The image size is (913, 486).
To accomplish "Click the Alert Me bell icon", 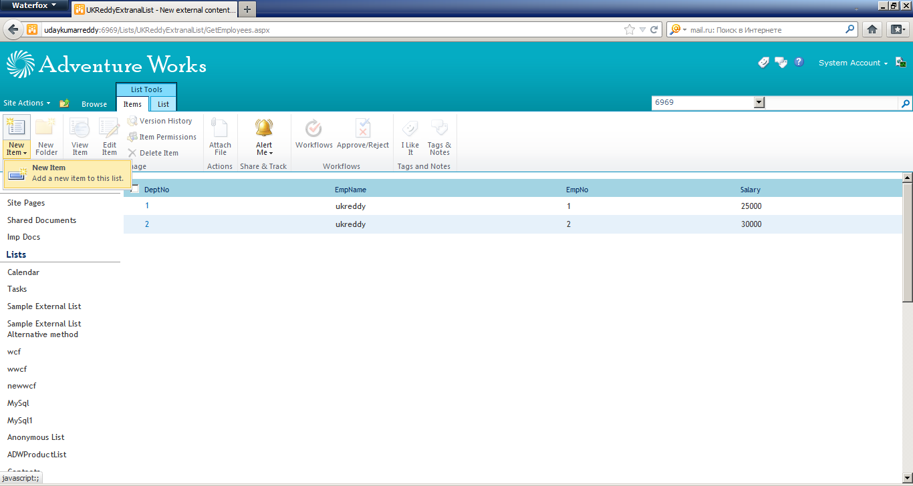I will click(x=264, y=127).
